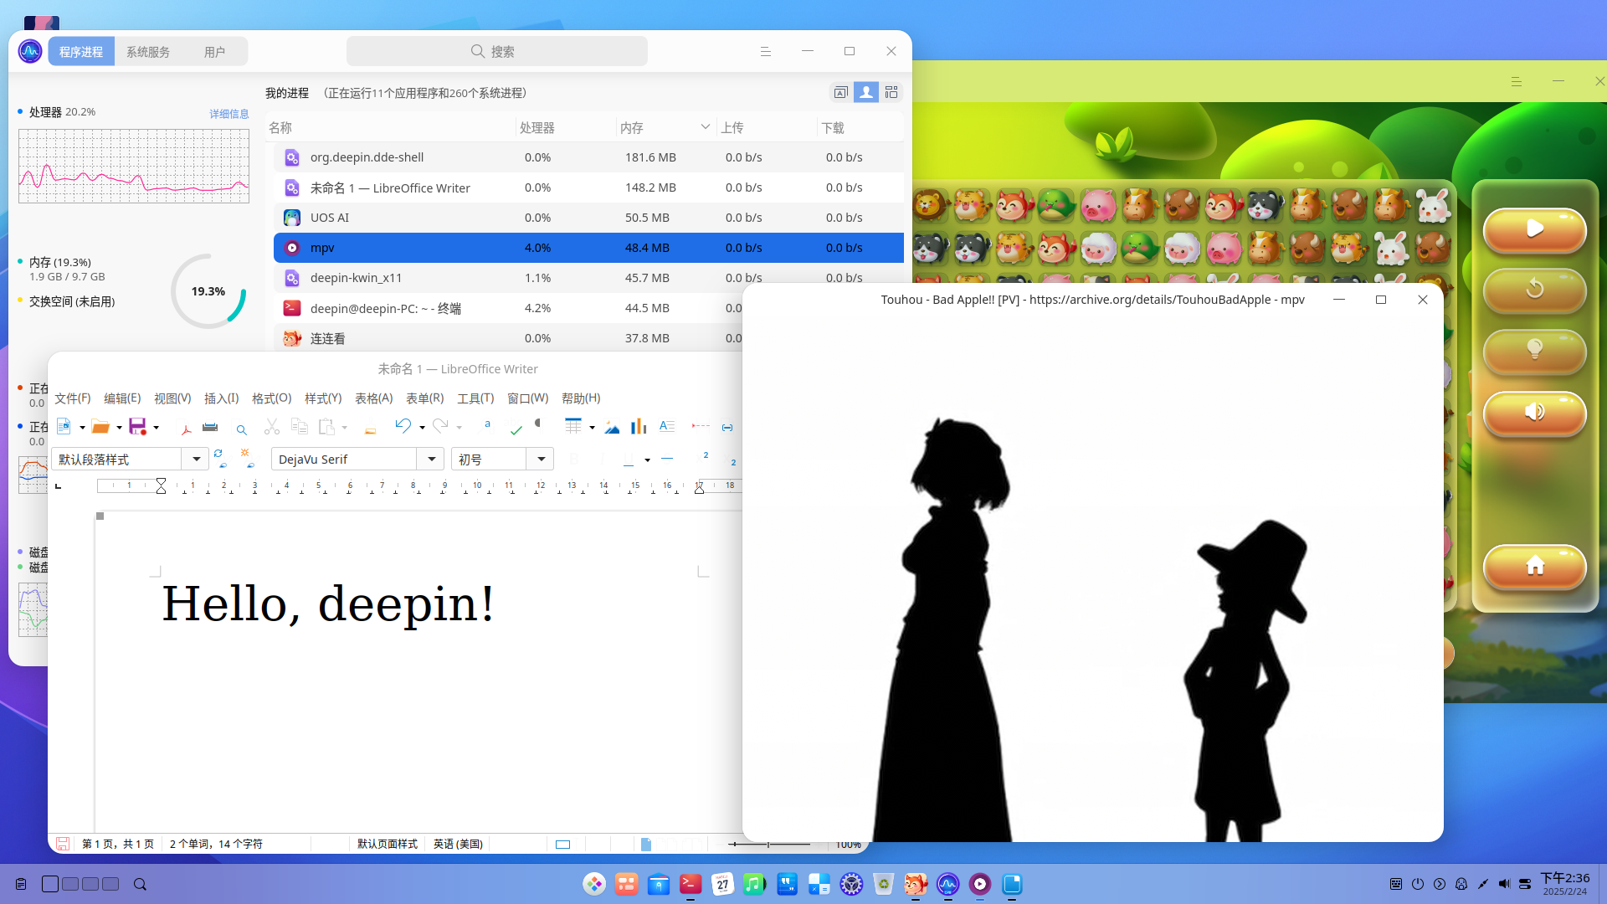The image size is (1607, 904).
Task: Click Insert Table icon in Writer
Action: (x=573, y=427)
